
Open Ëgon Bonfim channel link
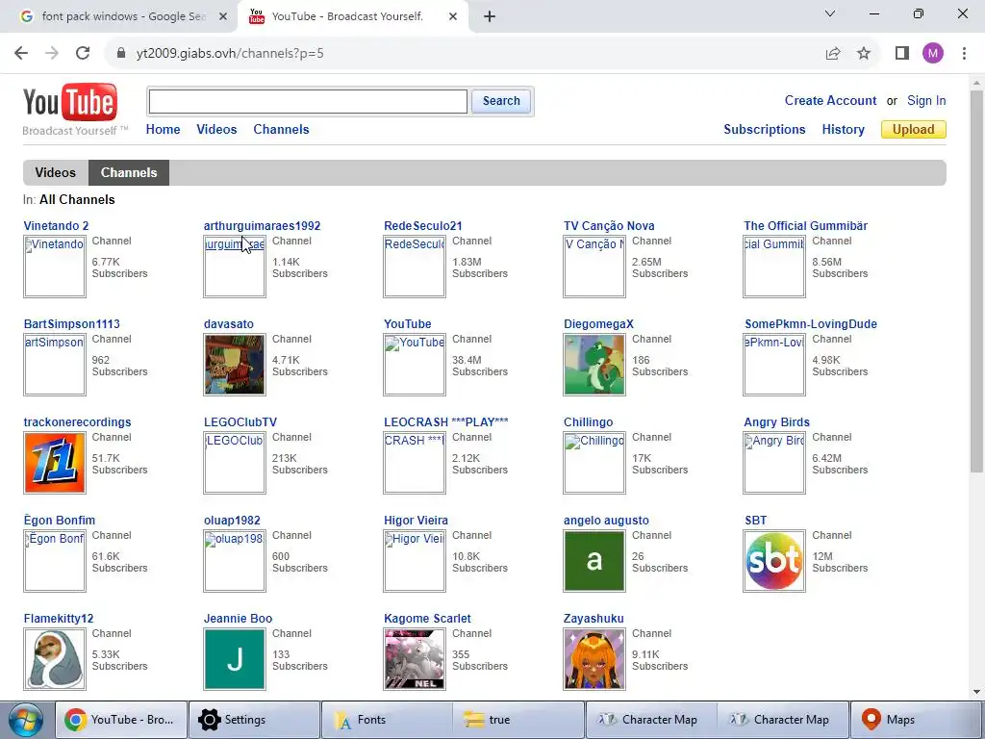pos(59,521)
